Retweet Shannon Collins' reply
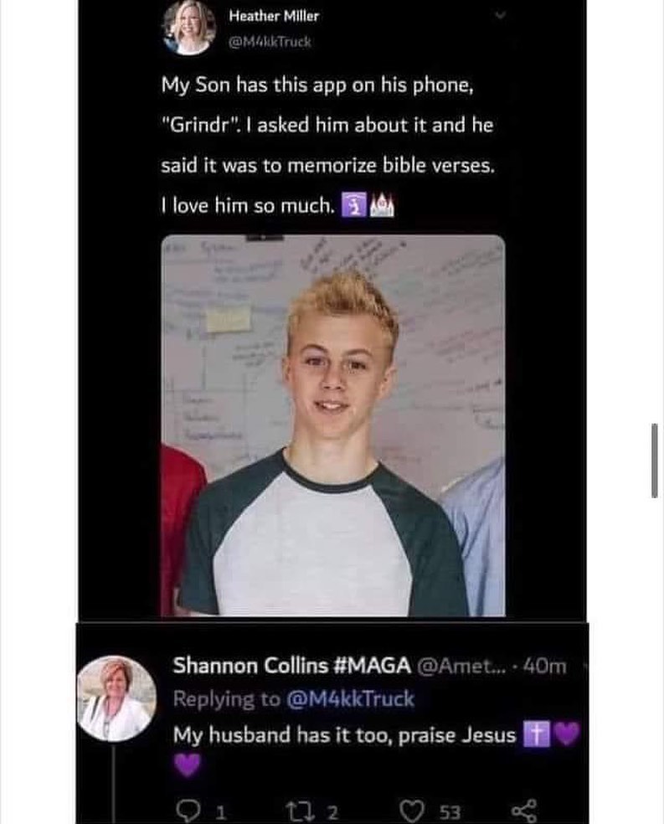This screenshot has height=824, width=664. click(296, 811)
